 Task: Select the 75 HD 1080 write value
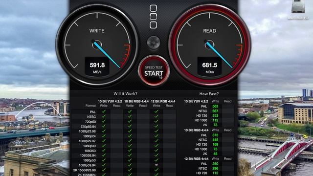(x=215, y=149)
